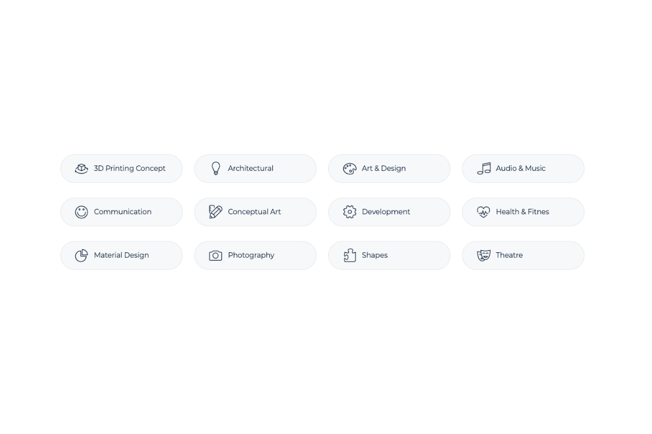The height and width of the screenshot is (434, 652).
Task: Choose the Photography text label
Action: [251, 256]
